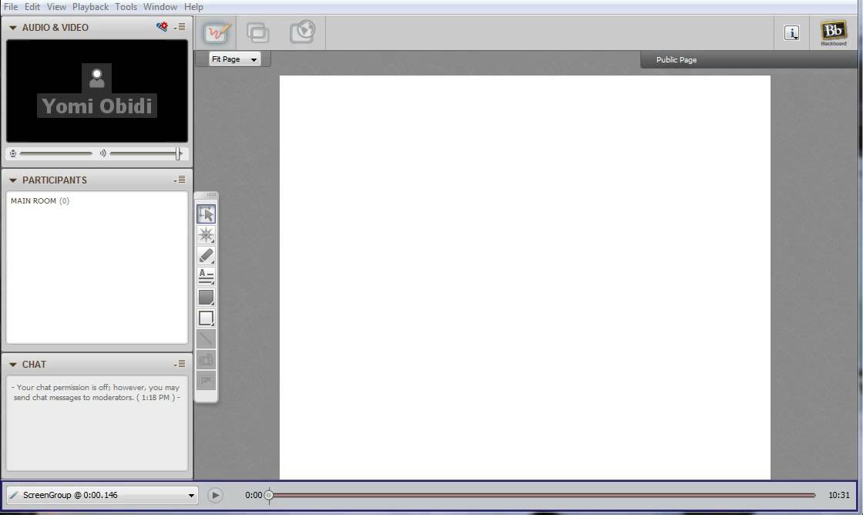Screen dimensions: 863x515
Task: Choose the Selector arrow tool
Action: pos(206,214)
